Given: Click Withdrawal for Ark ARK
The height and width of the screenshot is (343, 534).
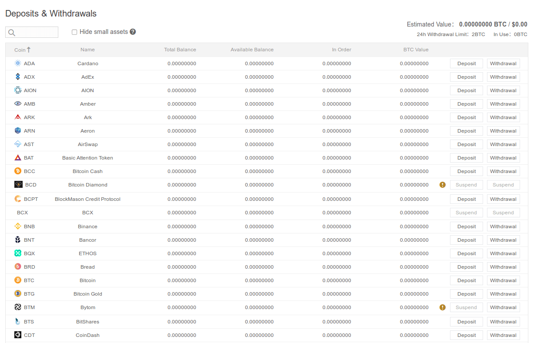Looking at the screenshot, I should pos(503,117).
